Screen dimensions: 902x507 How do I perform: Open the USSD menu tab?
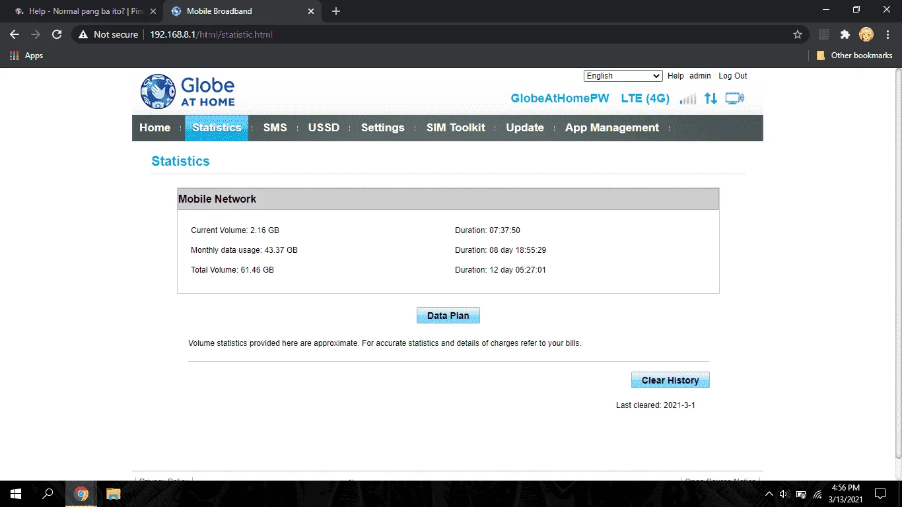324,128
